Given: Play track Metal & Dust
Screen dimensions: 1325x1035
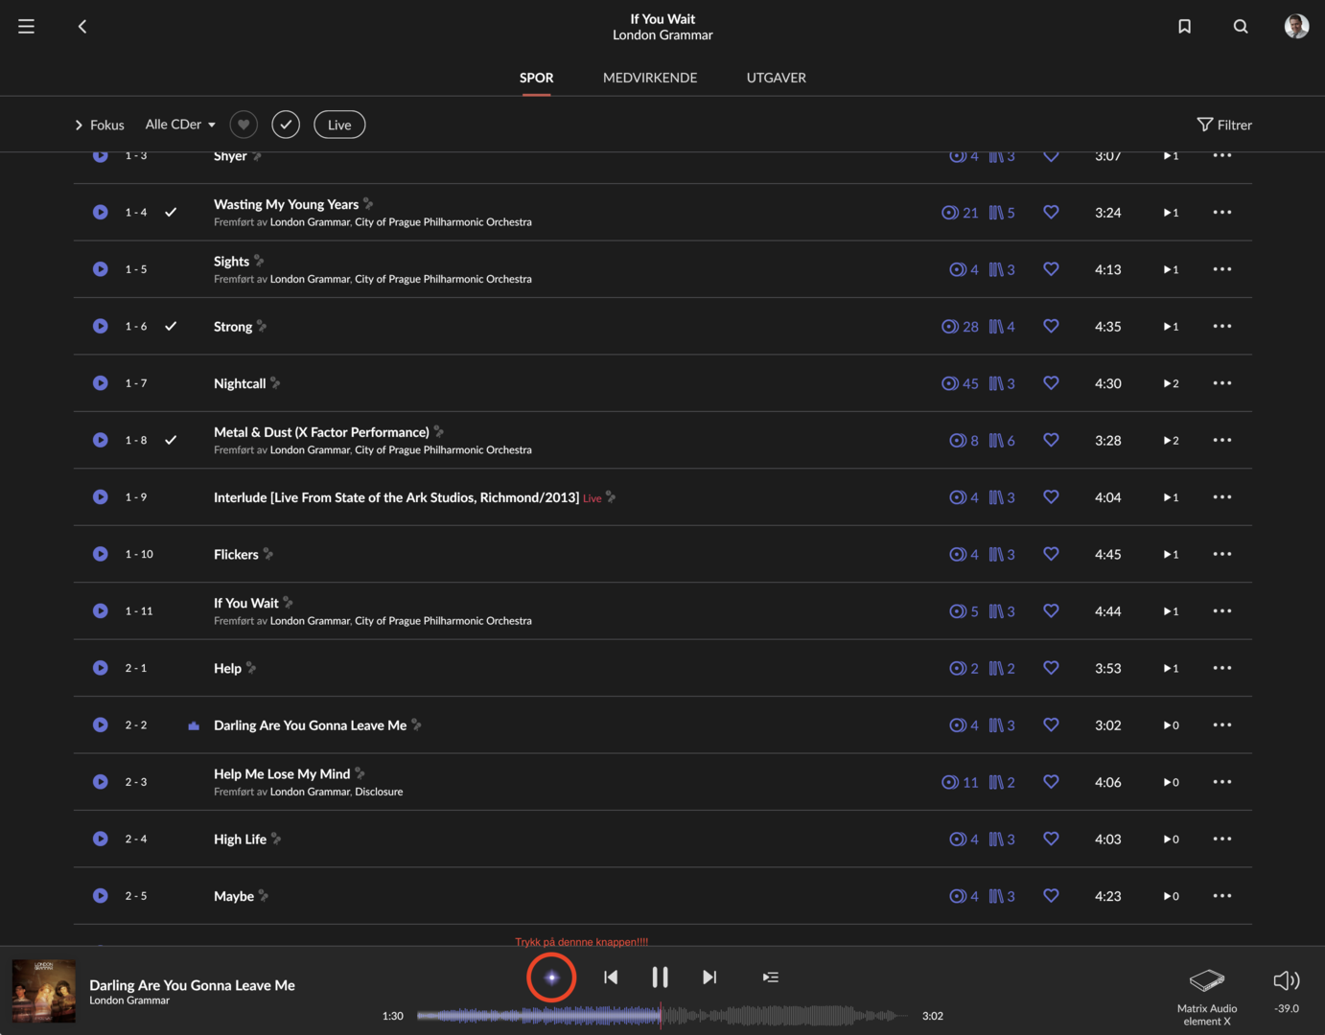Looking at the screenshot, I should (101, 440).
